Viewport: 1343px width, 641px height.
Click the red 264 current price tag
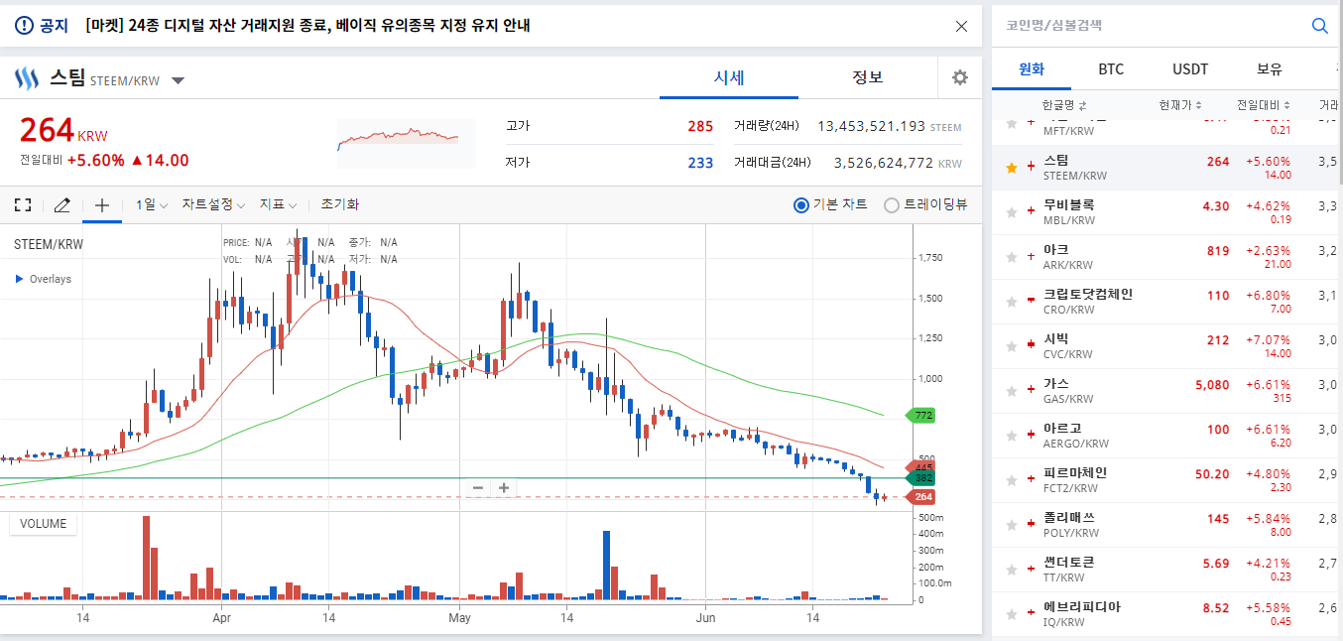pyautogui.click(x=920, y=497)
